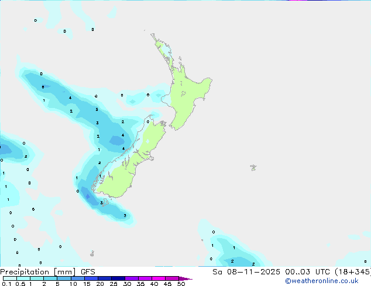Choose the 5 mm legend color swatch

point(64,278)
